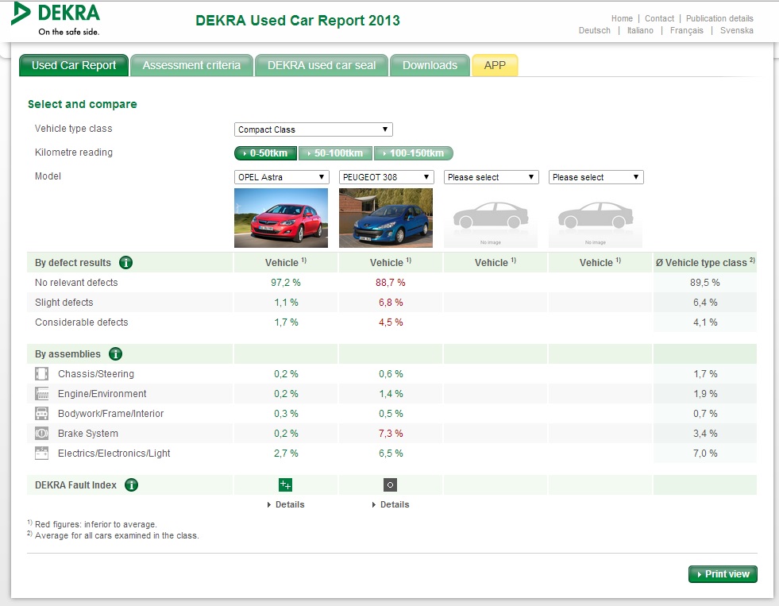Switch to the Assessment criteria tab

(191, 65)
